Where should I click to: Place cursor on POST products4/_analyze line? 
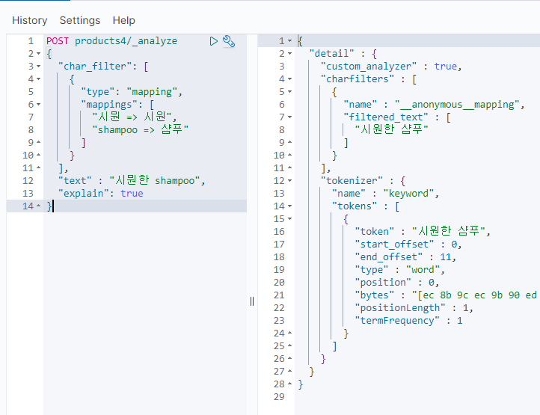(x=112, y=41)
